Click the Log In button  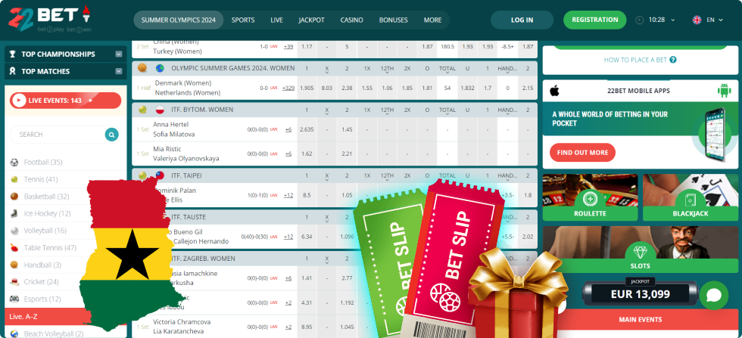pyautogui.click(x=522, y=20)
